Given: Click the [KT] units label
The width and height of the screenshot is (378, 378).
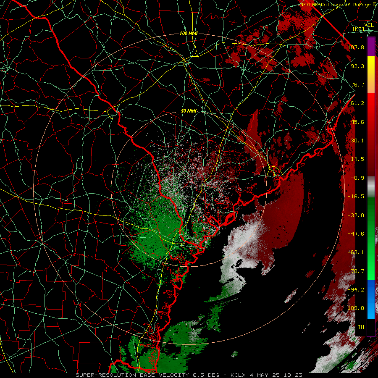Looking at the screenshot, I should (x=359, y=29).
